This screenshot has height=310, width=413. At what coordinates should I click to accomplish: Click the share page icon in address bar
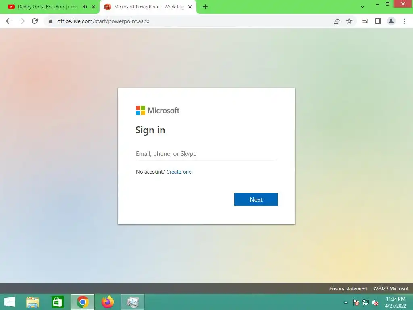[336, 21]
